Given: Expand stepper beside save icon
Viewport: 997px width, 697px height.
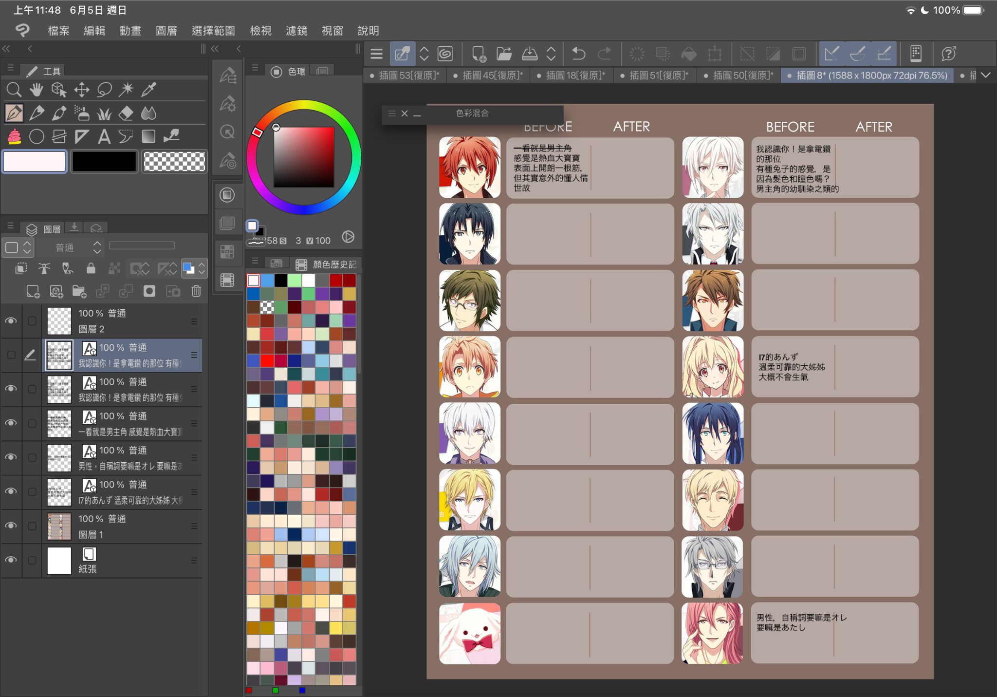Looking at the screenshot, I should (x=551, y=54).
